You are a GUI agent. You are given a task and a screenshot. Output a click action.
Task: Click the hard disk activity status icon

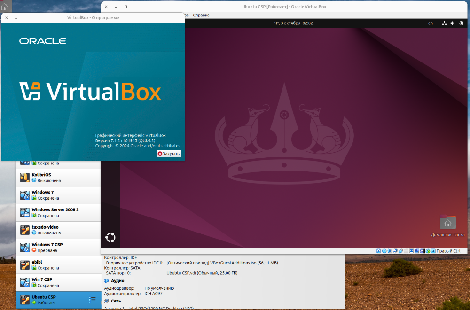(378, 251)
